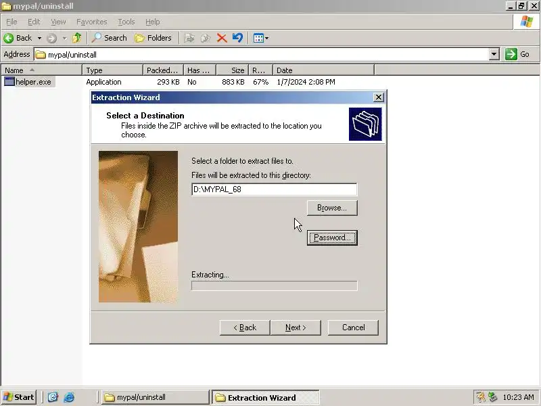Select the helper.exe file icon
Image resolution: width=541 pixels, height=406 pixels.
click(x=9, y=82)
